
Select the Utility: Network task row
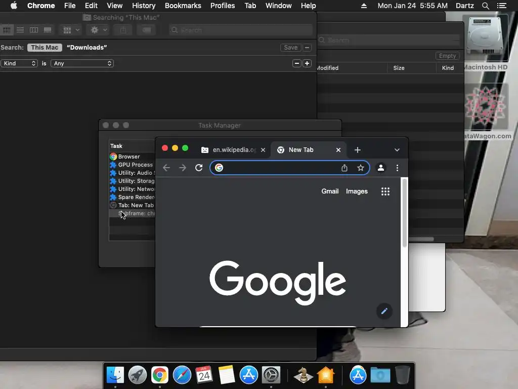[x=132, y=189]
